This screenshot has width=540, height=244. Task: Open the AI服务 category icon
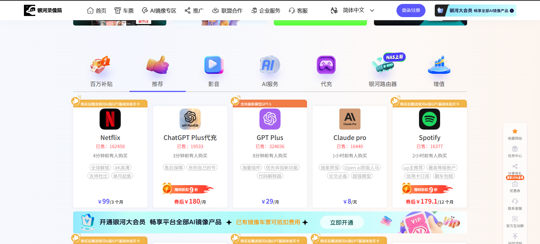click(270, 65)
